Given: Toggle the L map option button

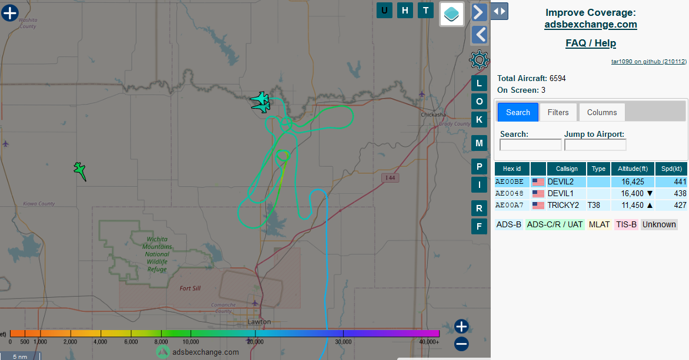Looking at the screenshot, I should click(x=480, y=83).
